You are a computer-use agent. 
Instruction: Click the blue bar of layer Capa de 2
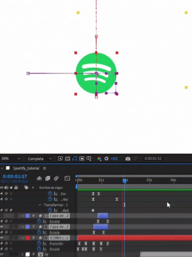103,215
